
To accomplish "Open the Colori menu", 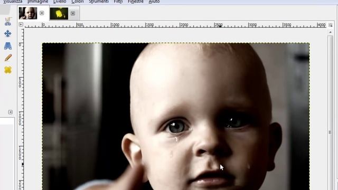I will pos(78,2).
